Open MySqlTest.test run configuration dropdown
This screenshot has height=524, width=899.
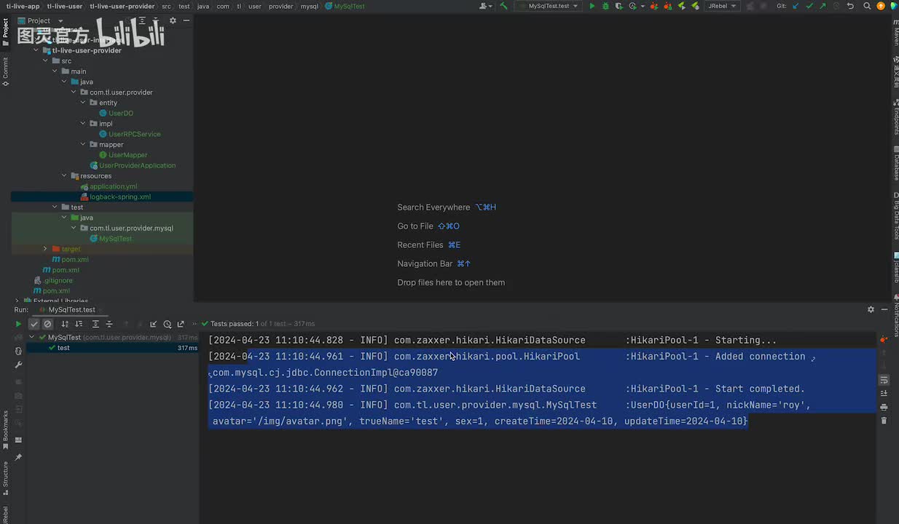549,6
